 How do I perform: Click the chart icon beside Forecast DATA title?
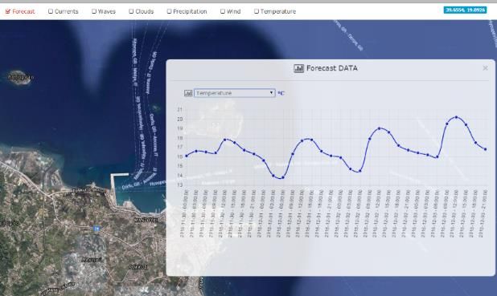point(298,68)
